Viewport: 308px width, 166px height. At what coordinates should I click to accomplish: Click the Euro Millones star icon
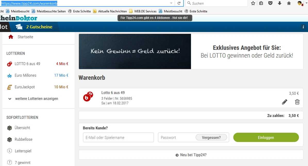10,76
